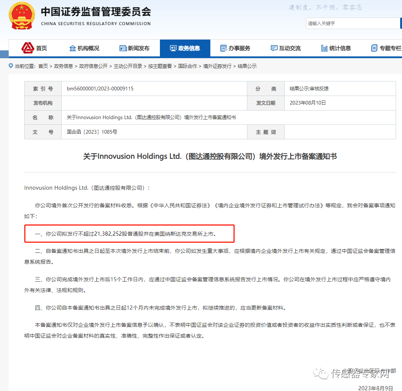Navigate to 国际合作 in the breadcrumb

pyautogui.click(x=188, y=66)
